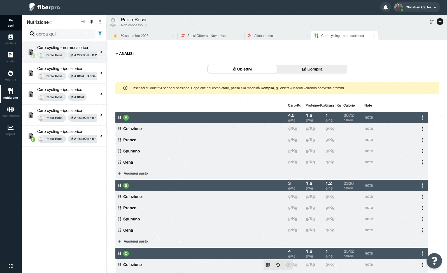
Task: Open the cartella sidebar section
Action: (x=11, y=39)
